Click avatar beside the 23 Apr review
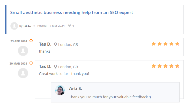Image resolution: width=192 pixels, height=111 pixels. coord(23,51)
